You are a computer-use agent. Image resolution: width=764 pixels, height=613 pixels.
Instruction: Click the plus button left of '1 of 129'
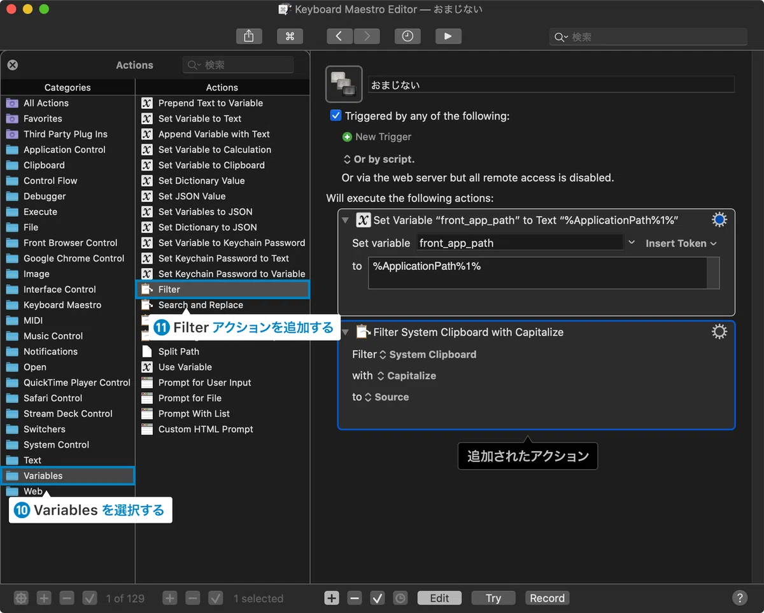tap(44, 598)
